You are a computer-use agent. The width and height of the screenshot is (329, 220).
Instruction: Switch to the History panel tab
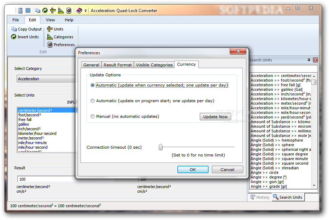tap(260, 197)
